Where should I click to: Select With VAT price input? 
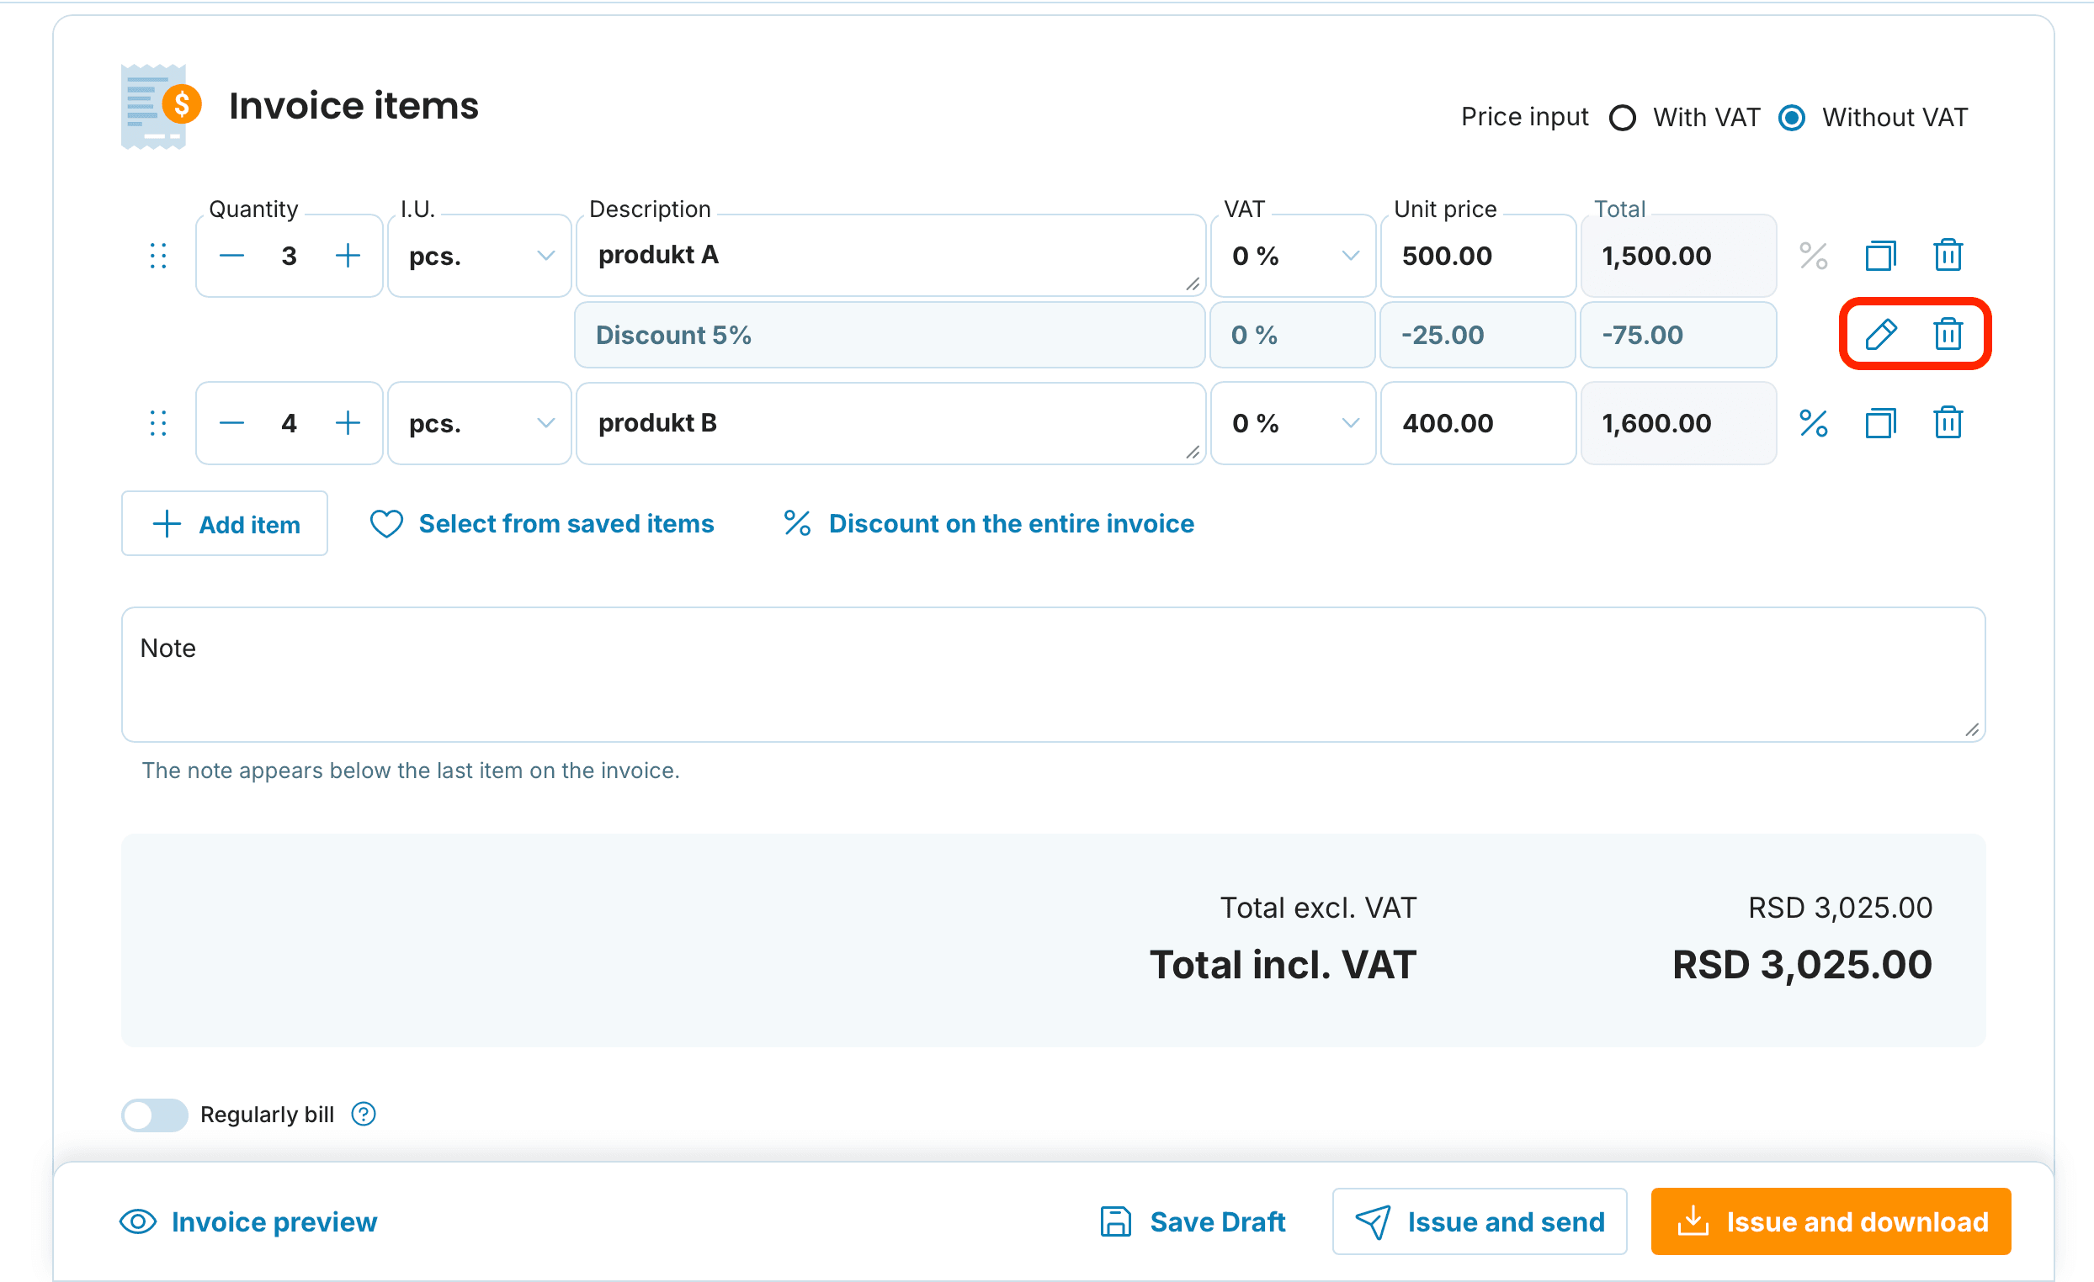[1623, 117]
